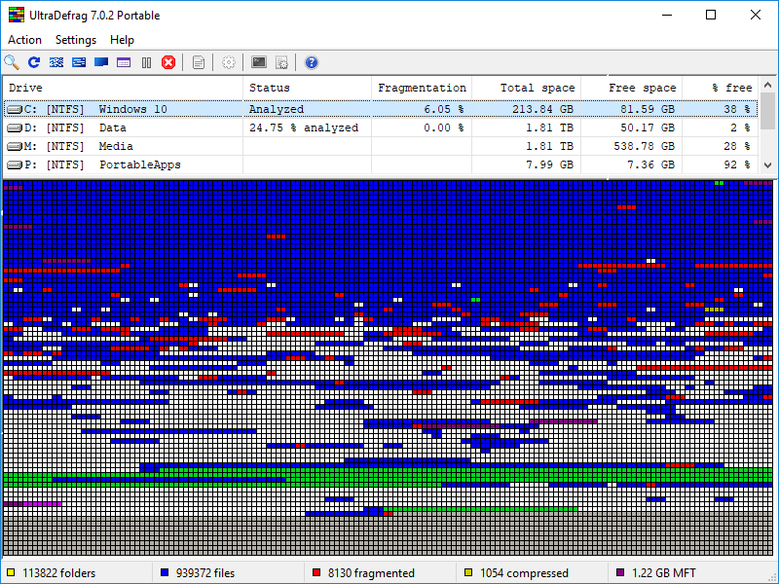Image resolution: width=779 pixels, height=584 pixels.
Task: Click the boot time scan console icon
Action: (x=258, y=62)
